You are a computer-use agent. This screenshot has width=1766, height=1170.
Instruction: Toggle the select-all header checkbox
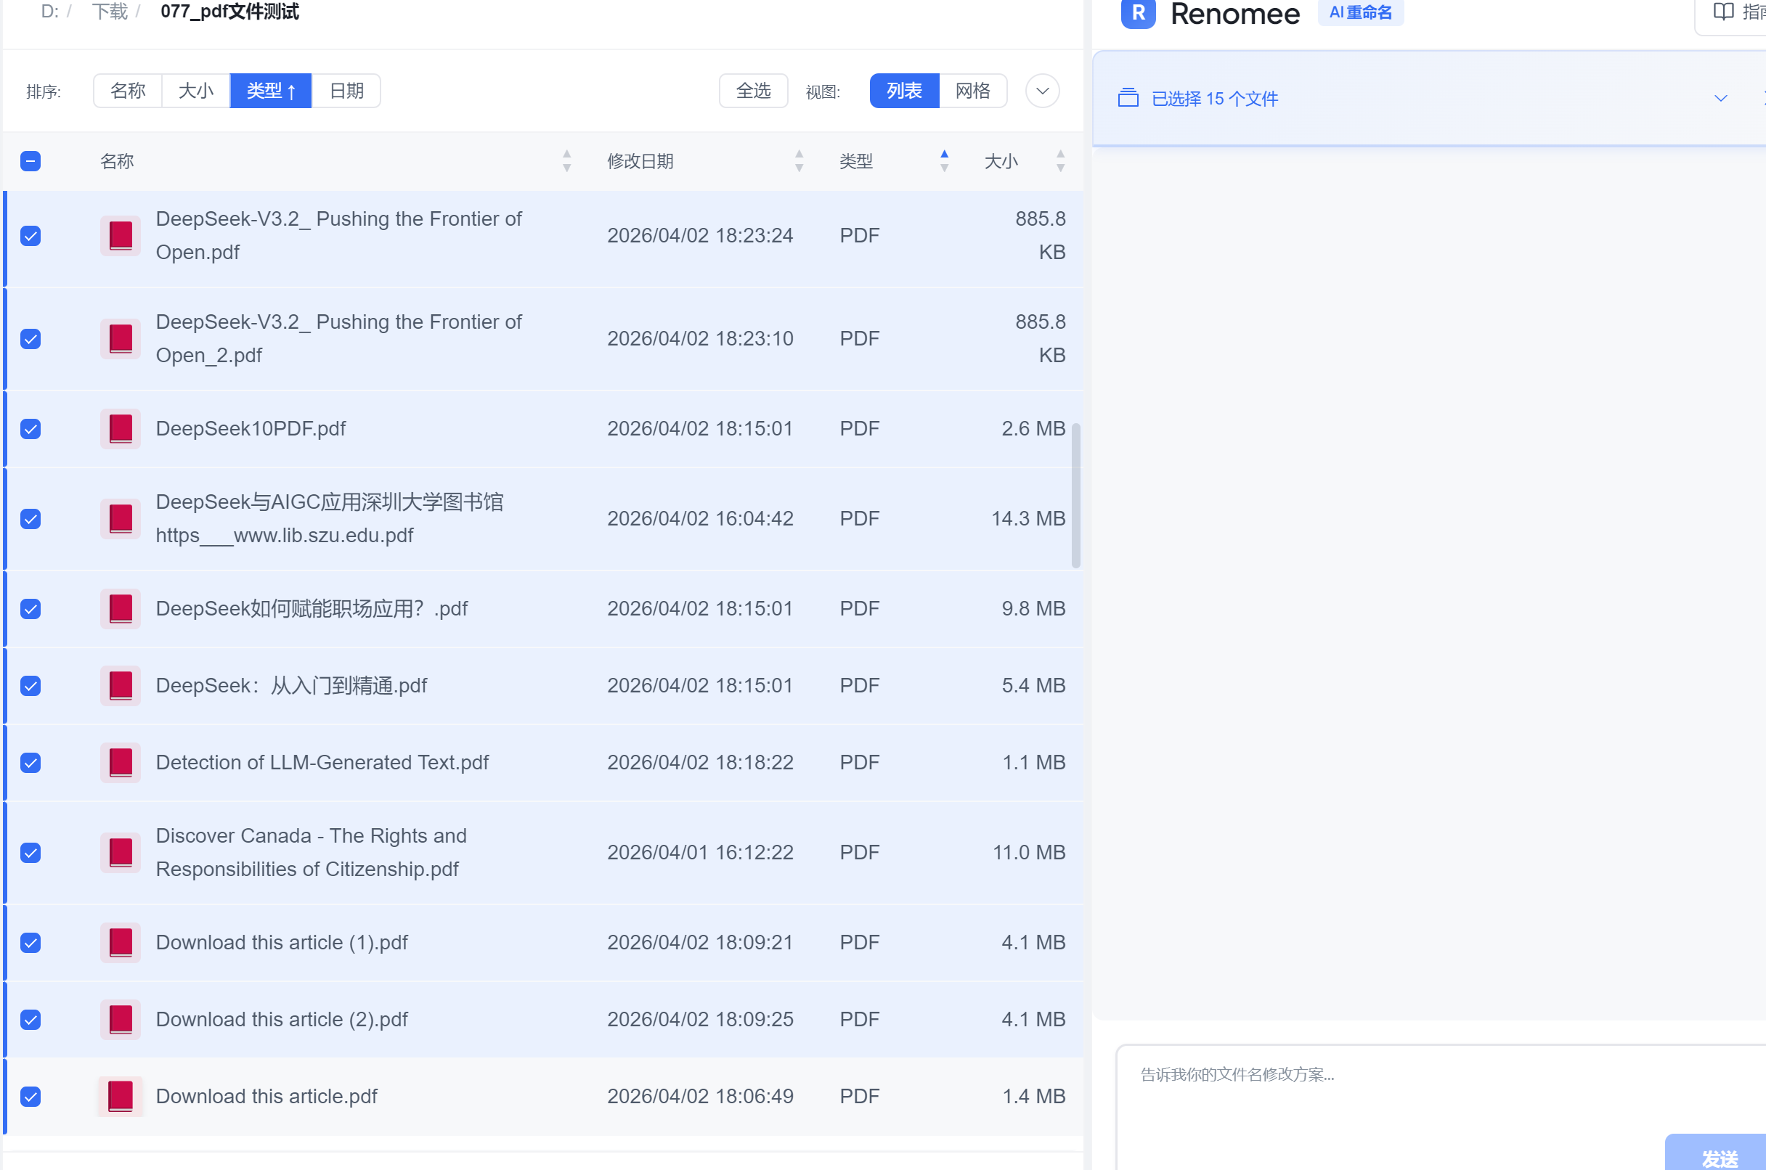coord(30,161)
